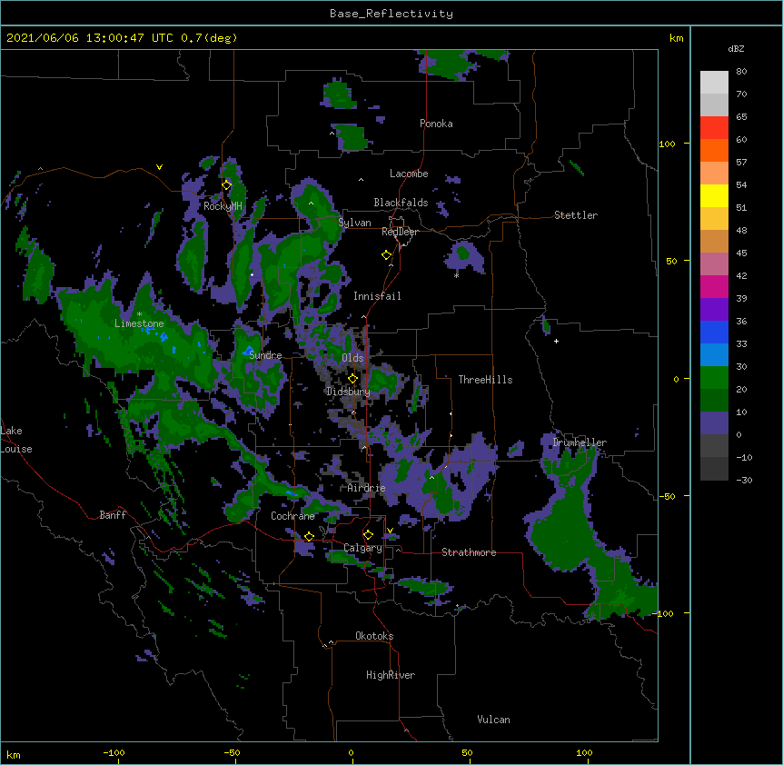Click the Limestone label

tap(139, 323)
